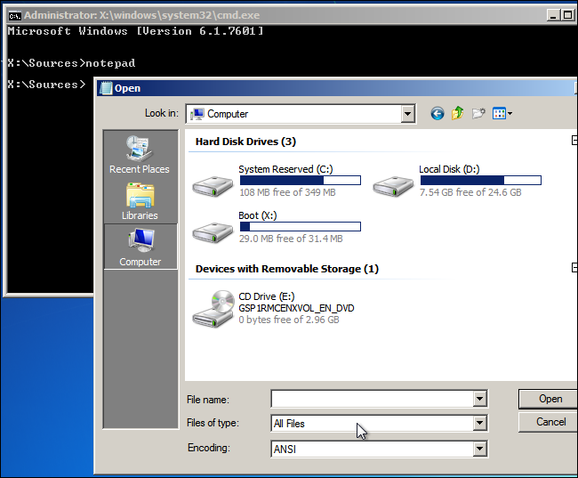Image resolution: width=578 pixels, height=478 pixels.
Task: Select the System Reserved (C:) drive
Action: (x=277, y=181)
